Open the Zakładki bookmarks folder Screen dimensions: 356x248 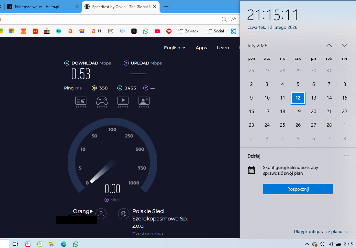click(x=189, y=31)
